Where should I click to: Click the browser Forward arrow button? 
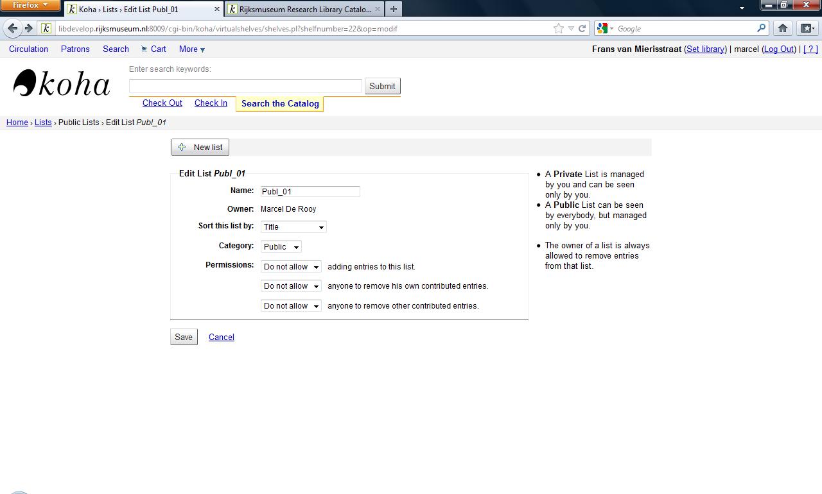click(28, 28)
